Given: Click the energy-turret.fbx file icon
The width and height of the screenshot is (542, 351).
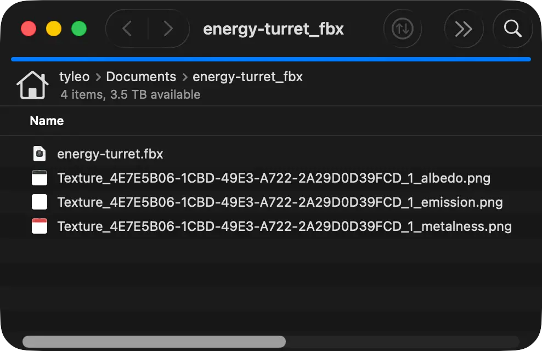Looking at the screenshot, I should point(39,154).
